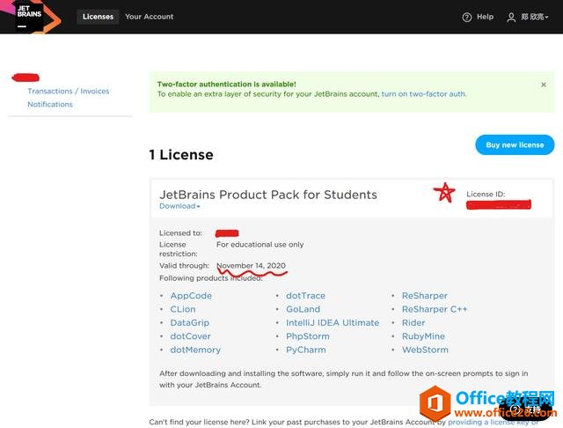Open AppCode product link

(191, 296)
